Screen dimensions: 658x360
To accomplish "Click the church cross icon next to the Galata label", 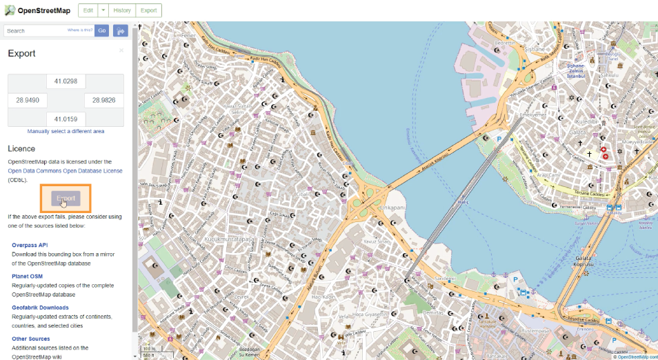I will pos(581,143).
